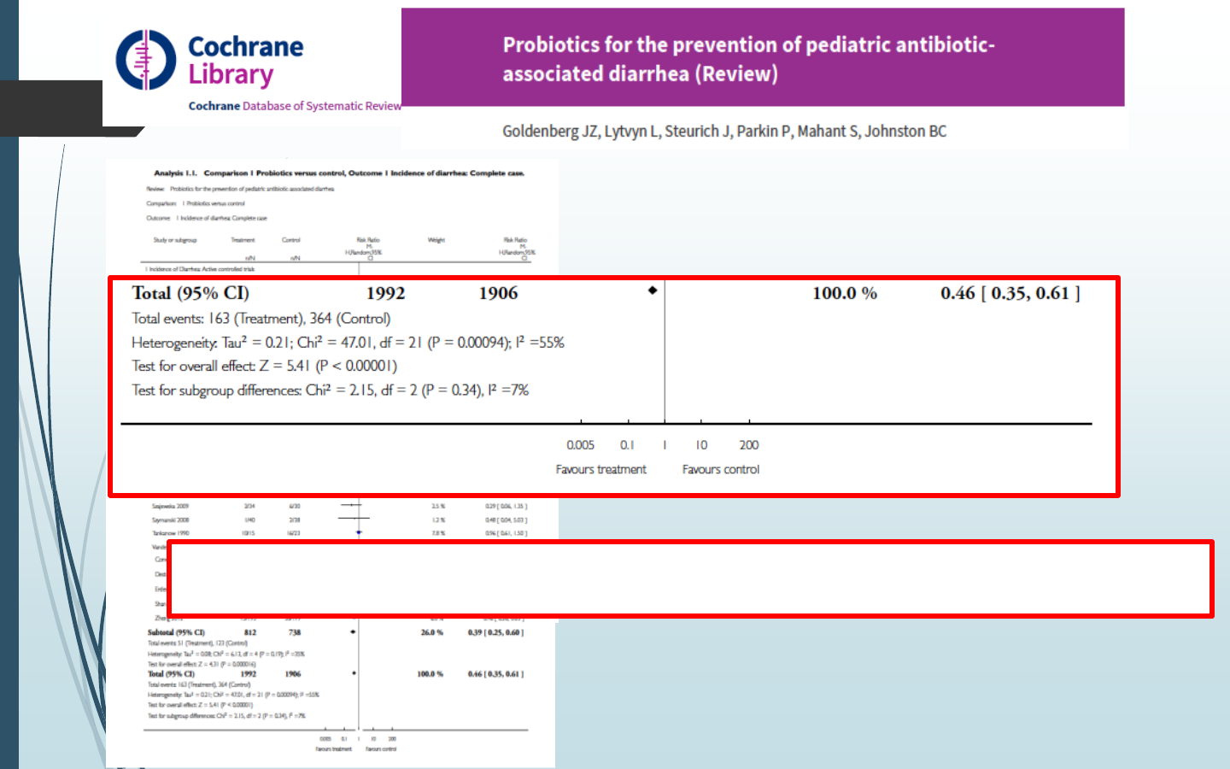The height and width of the screenshot is (769, 1230).
Task: Click the diamond in the small Subtotal row
Action: [353, 632]
